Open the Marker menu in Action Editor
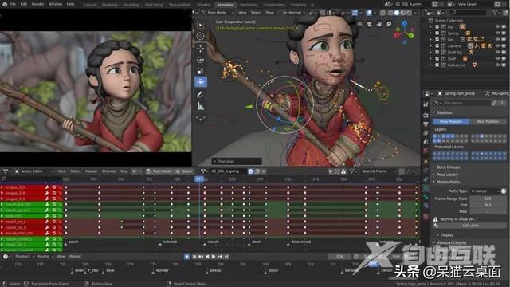Screen dimensions: 510x287 coord(92,171)
